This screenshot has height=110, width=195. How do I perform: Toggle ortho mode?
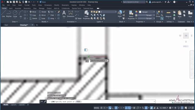pyautogui.click(x=113, y=108)
